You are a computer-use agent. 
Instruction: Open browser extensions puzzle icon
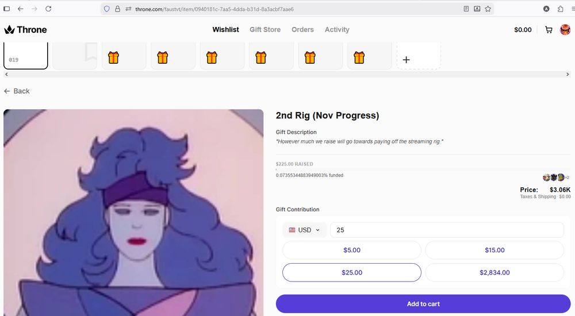(560, 9)
